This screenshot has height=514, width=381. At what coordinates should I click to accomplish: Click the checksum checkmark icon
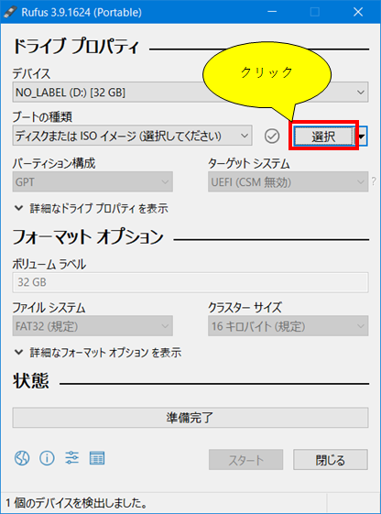(272, 136)
